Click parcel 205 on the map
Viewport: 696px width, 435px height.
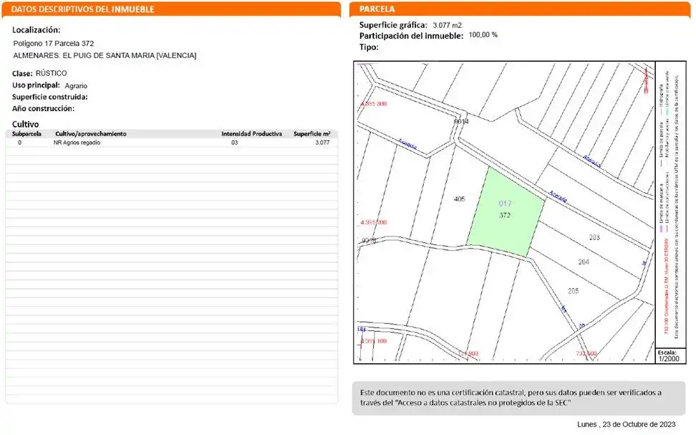[573, 291]
